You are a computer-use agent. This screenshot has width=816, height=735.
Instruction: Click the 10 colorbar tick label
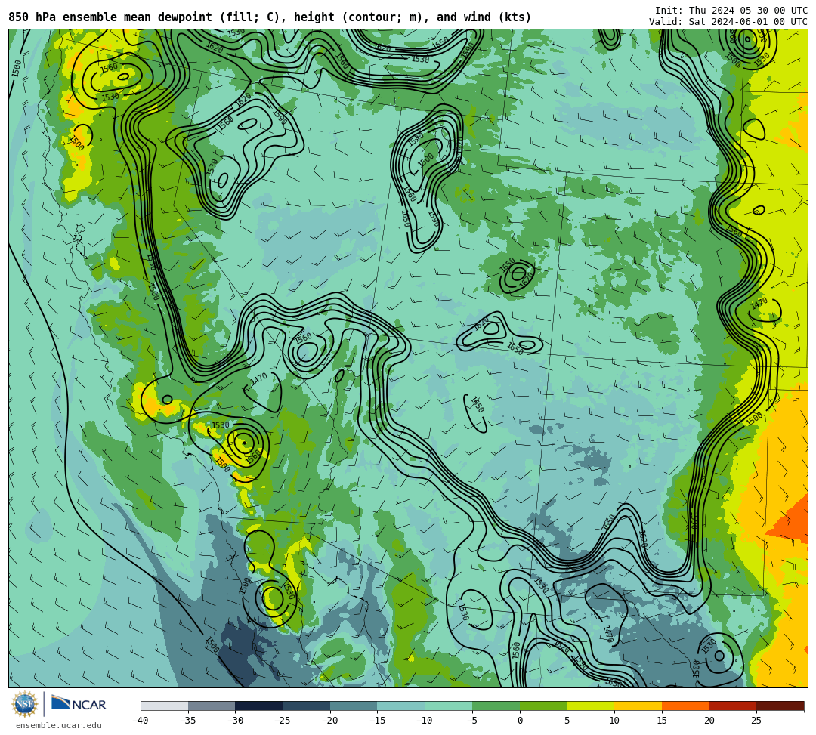(x=614, y=721)
